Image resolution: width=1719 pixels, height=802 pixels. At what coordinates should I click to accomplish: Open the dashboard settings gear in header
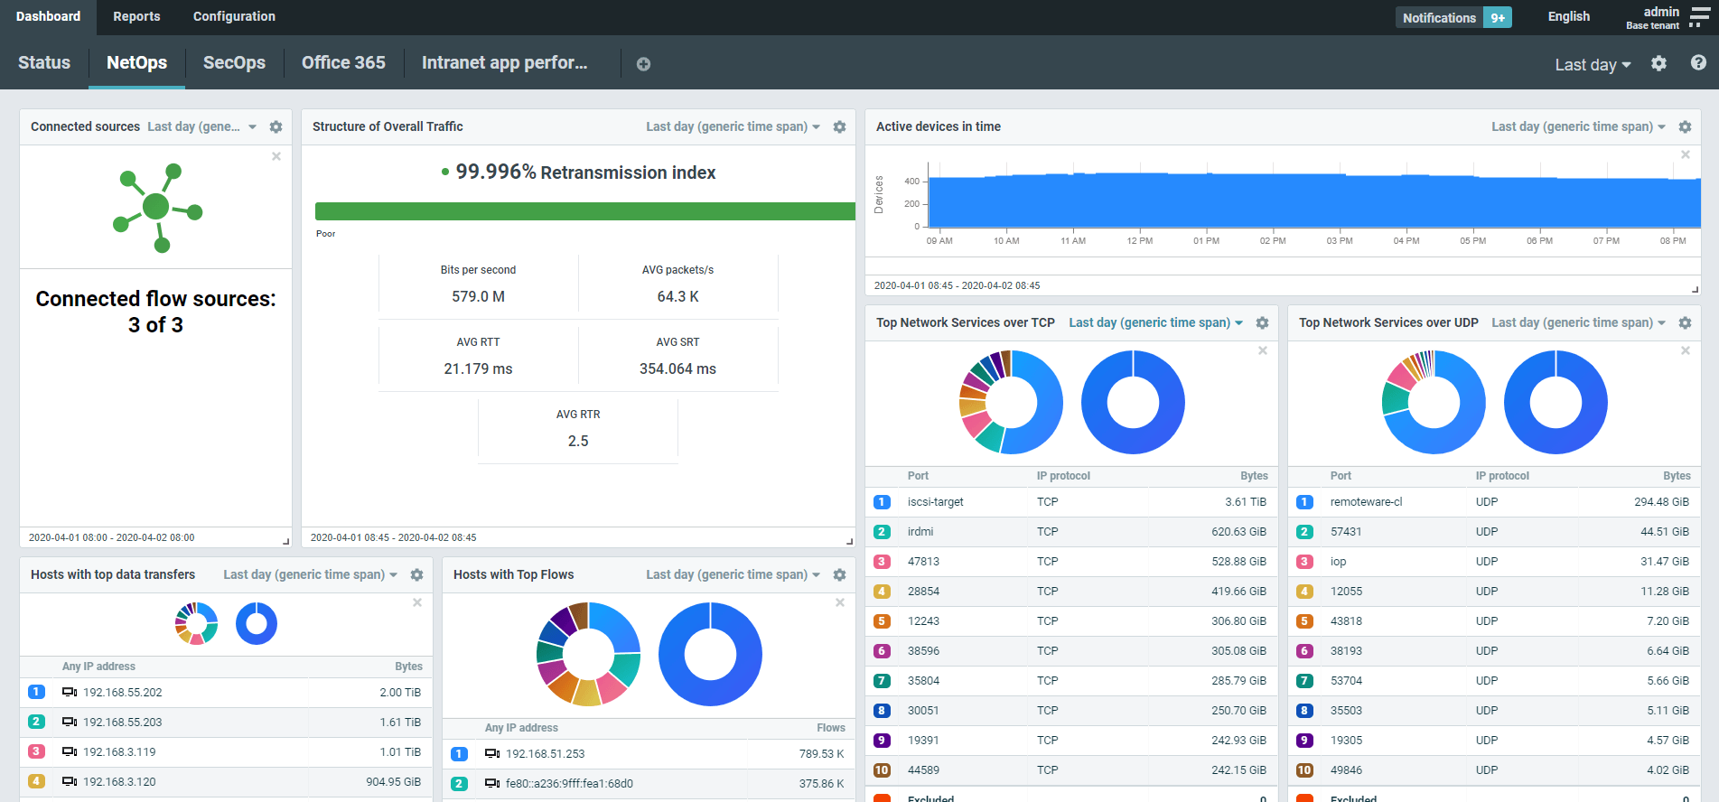tap(1658, 63)
